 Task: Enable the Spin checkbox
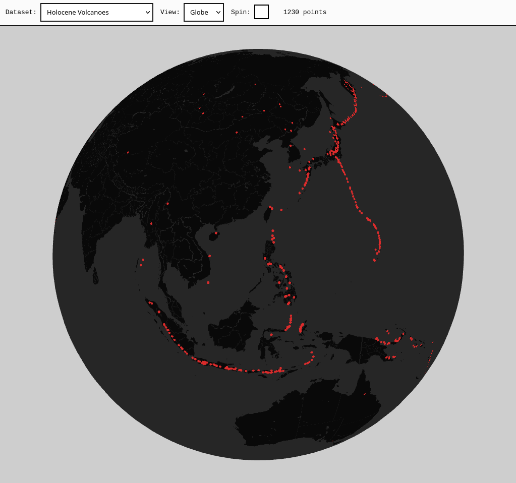click(261, 12)
